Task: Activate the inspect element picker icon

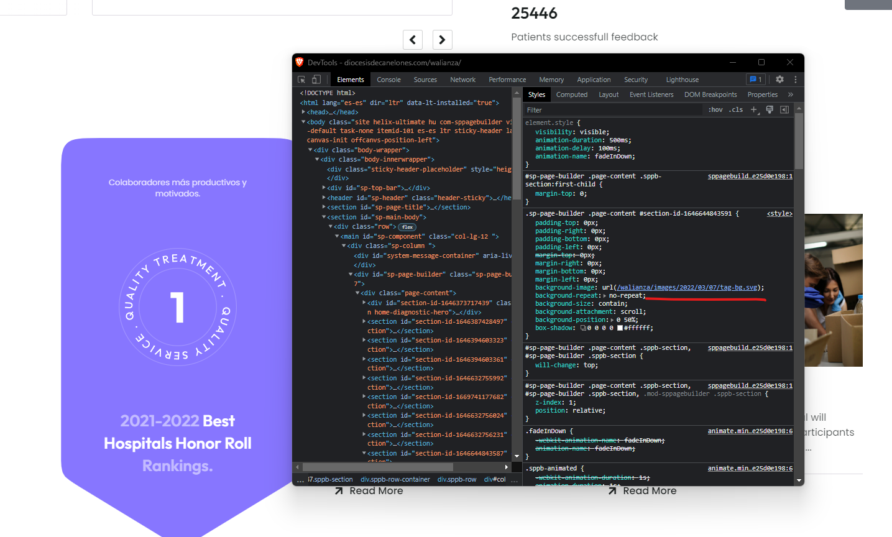Action: point(301,80)
